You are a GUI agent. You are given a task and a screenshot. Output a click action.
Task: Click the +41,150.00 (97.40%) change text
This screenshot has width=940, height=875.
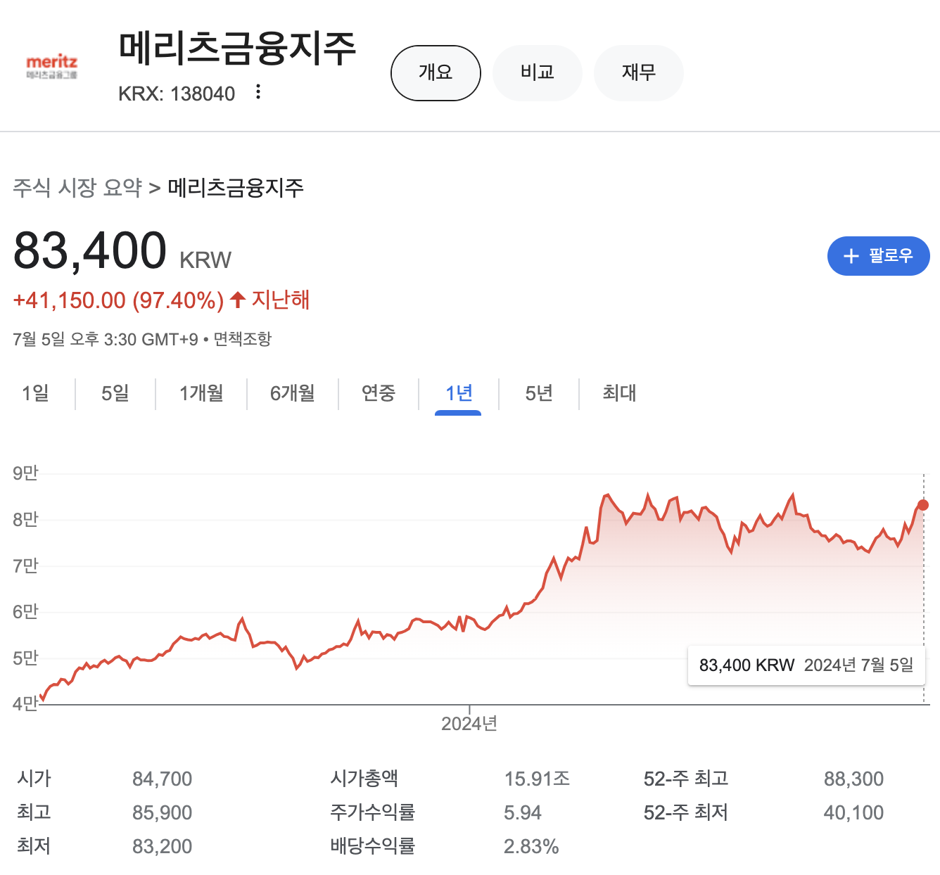point(118,300)
